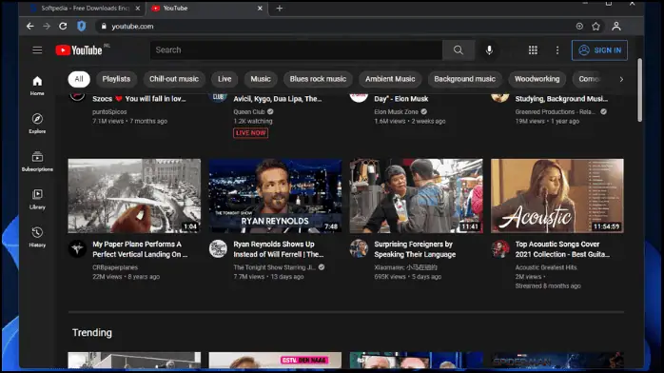Open 'Surprising Foreigners' video title

click(x=415, y=249)
